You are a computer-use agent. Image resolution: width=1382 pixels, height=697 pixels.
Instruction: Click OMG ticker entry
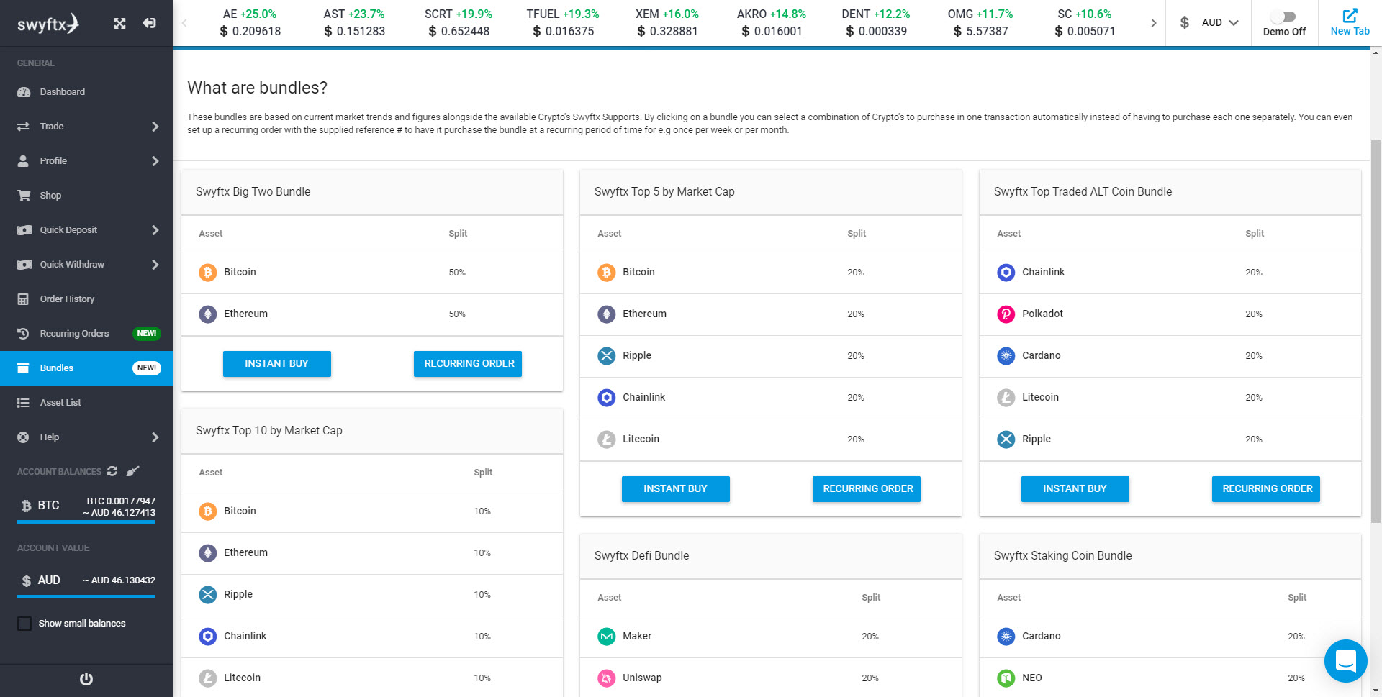pos(980,23)
